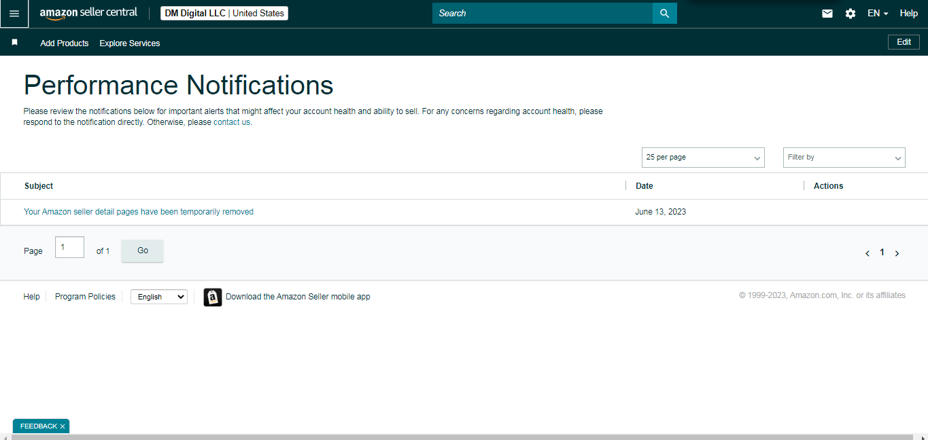Open the 25 per page dropdown
The image size is (928, 440).
pos(703,158)
